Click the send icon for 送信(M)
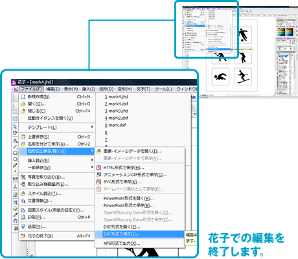This screenshot has height=259, width=298. 23,227
